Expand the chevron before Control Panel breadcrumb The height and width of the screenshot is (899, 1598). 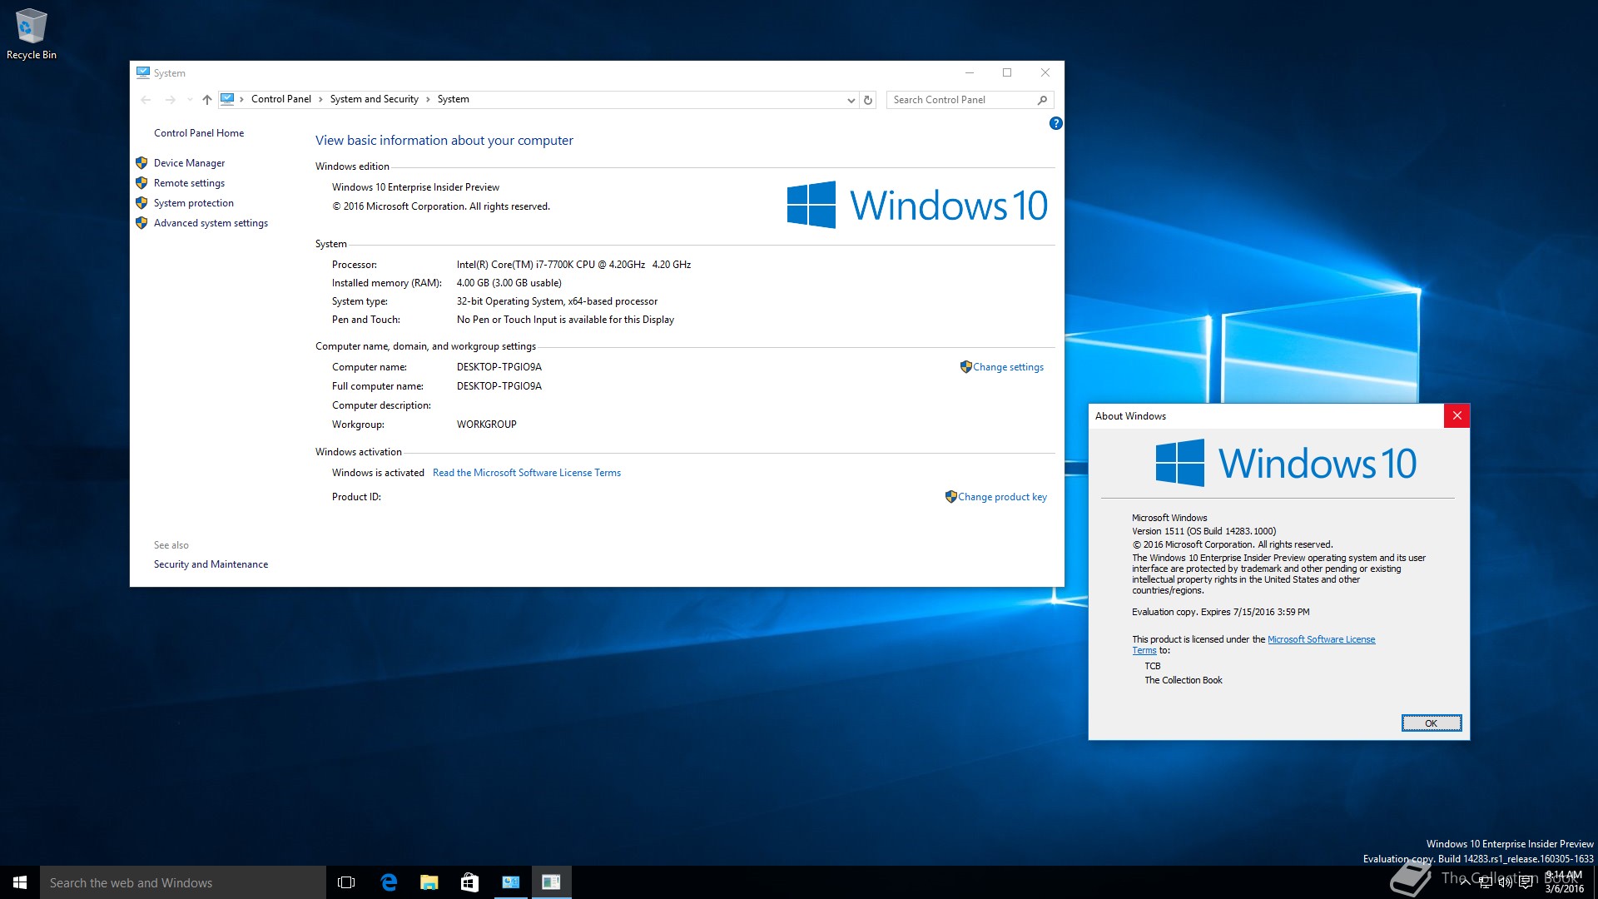241,99
